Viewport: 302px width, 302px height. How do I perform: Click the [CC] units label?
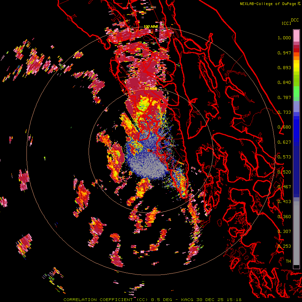tap(286, 23)
